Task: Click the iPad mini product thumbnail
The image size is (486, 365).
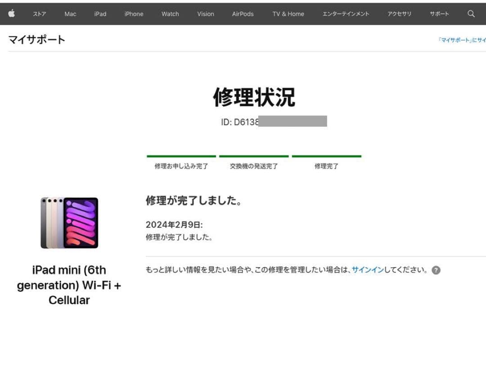Action: [x=69, y=223]
